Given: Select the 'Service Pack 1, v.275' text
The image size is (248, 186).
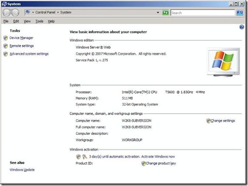Looking at the screenshot, I should (92, 60).
